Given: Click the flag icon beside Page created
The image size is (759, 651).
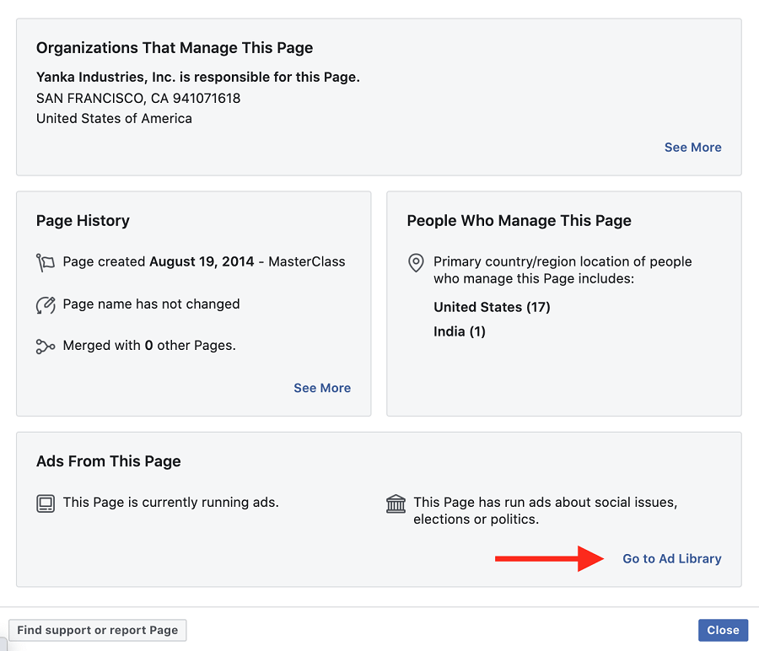Looking at the screenshot, I should pos(46,262).
